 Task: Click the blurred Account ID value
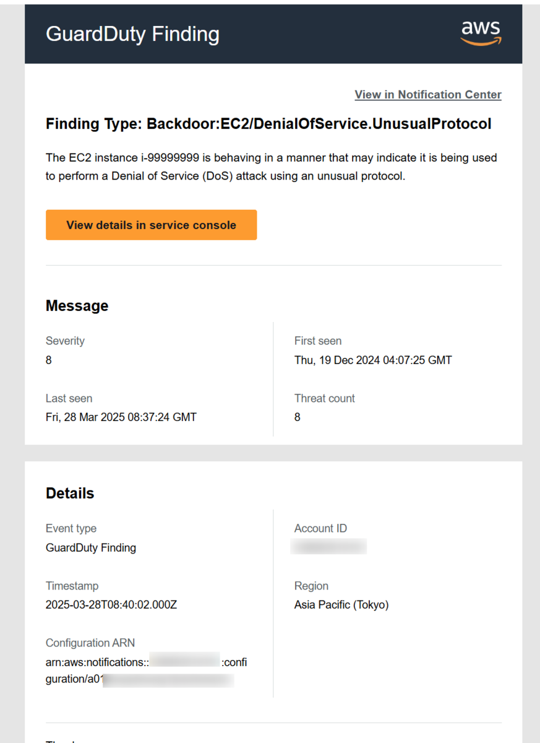328,547
